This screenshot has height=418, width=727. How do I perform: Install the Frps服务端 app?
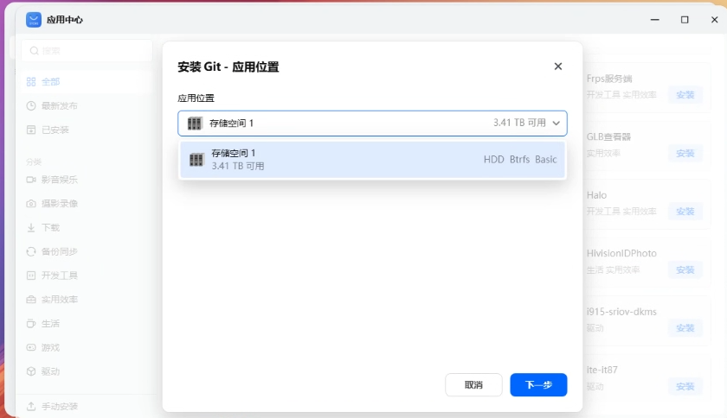click(x=685, y=95)
